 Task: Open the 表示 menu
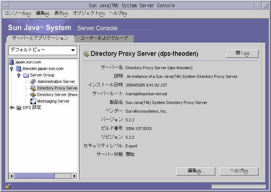pyautogui.click(x=61, y=13)
